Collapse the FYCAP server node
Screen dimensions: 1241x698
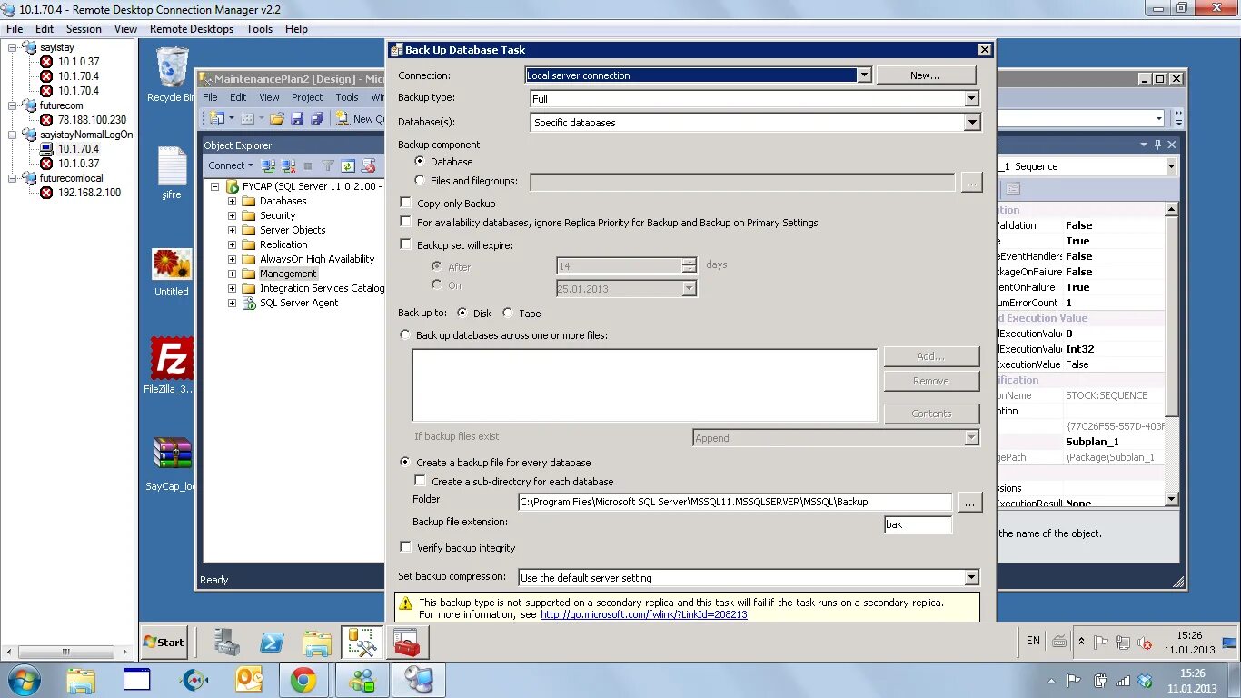pyautogui.click(x=215, y=186)
